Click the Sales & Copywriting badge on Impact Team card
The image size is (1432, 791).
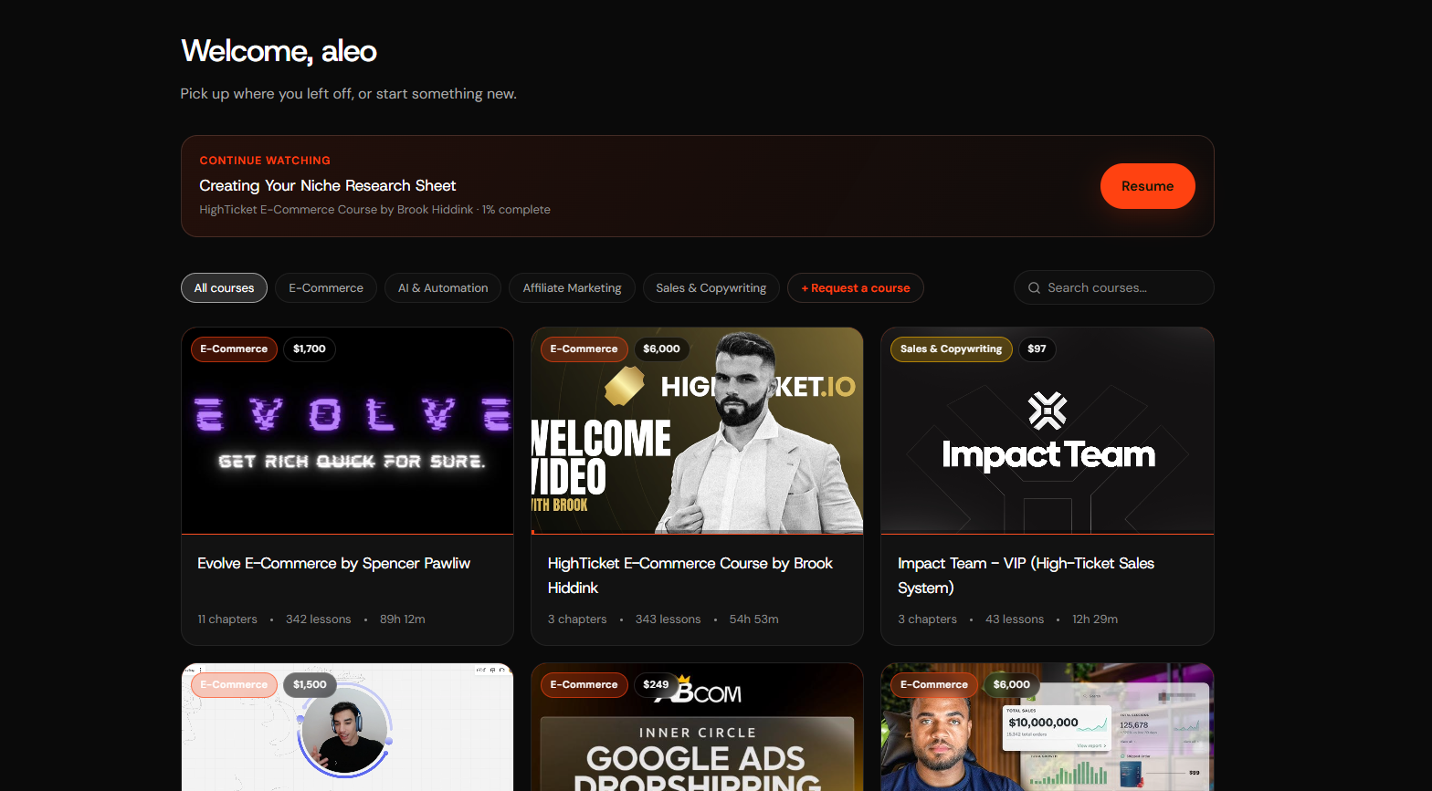(x=951, y=349)
